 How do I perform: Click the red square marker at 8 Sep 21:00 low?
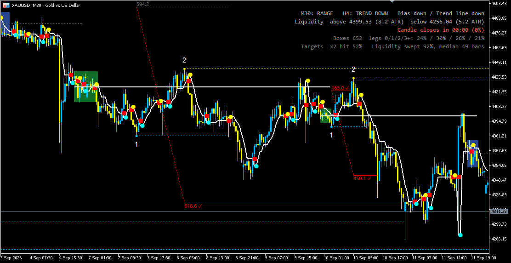click(x=255, y=159)
